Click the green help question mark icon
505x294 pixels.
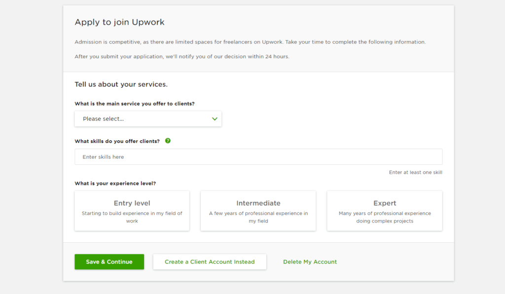tap(168, 141)
